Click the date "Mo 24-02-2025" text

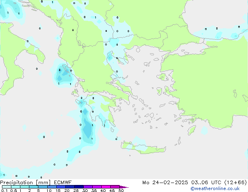[165, 183]
